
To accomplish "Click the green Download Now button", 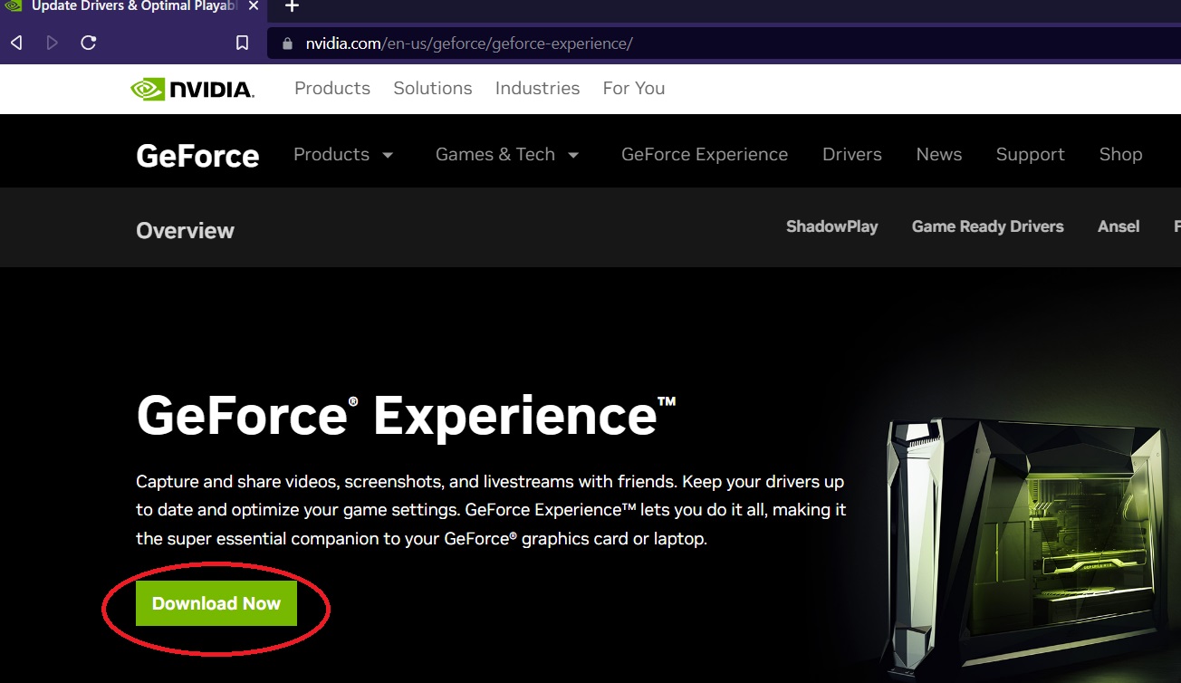I will click(x=216, y=603).
